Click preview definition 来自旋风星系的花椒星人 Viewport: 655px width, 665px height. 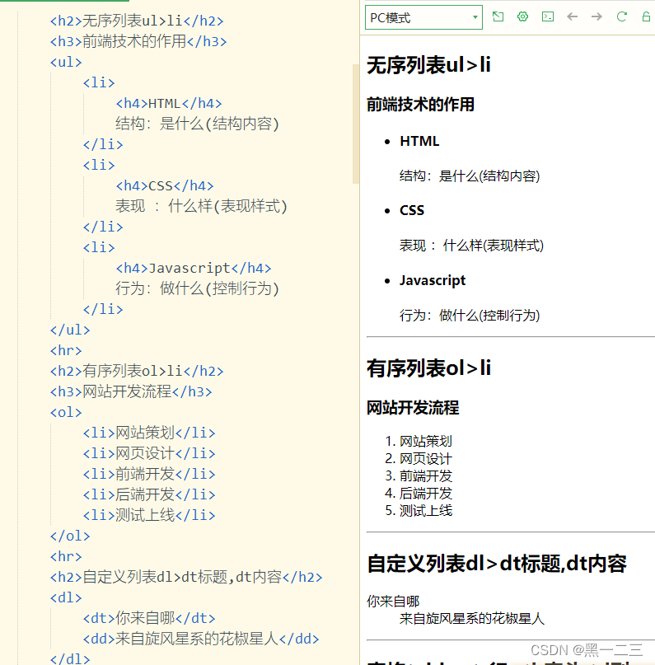click(x=472, y=618)
